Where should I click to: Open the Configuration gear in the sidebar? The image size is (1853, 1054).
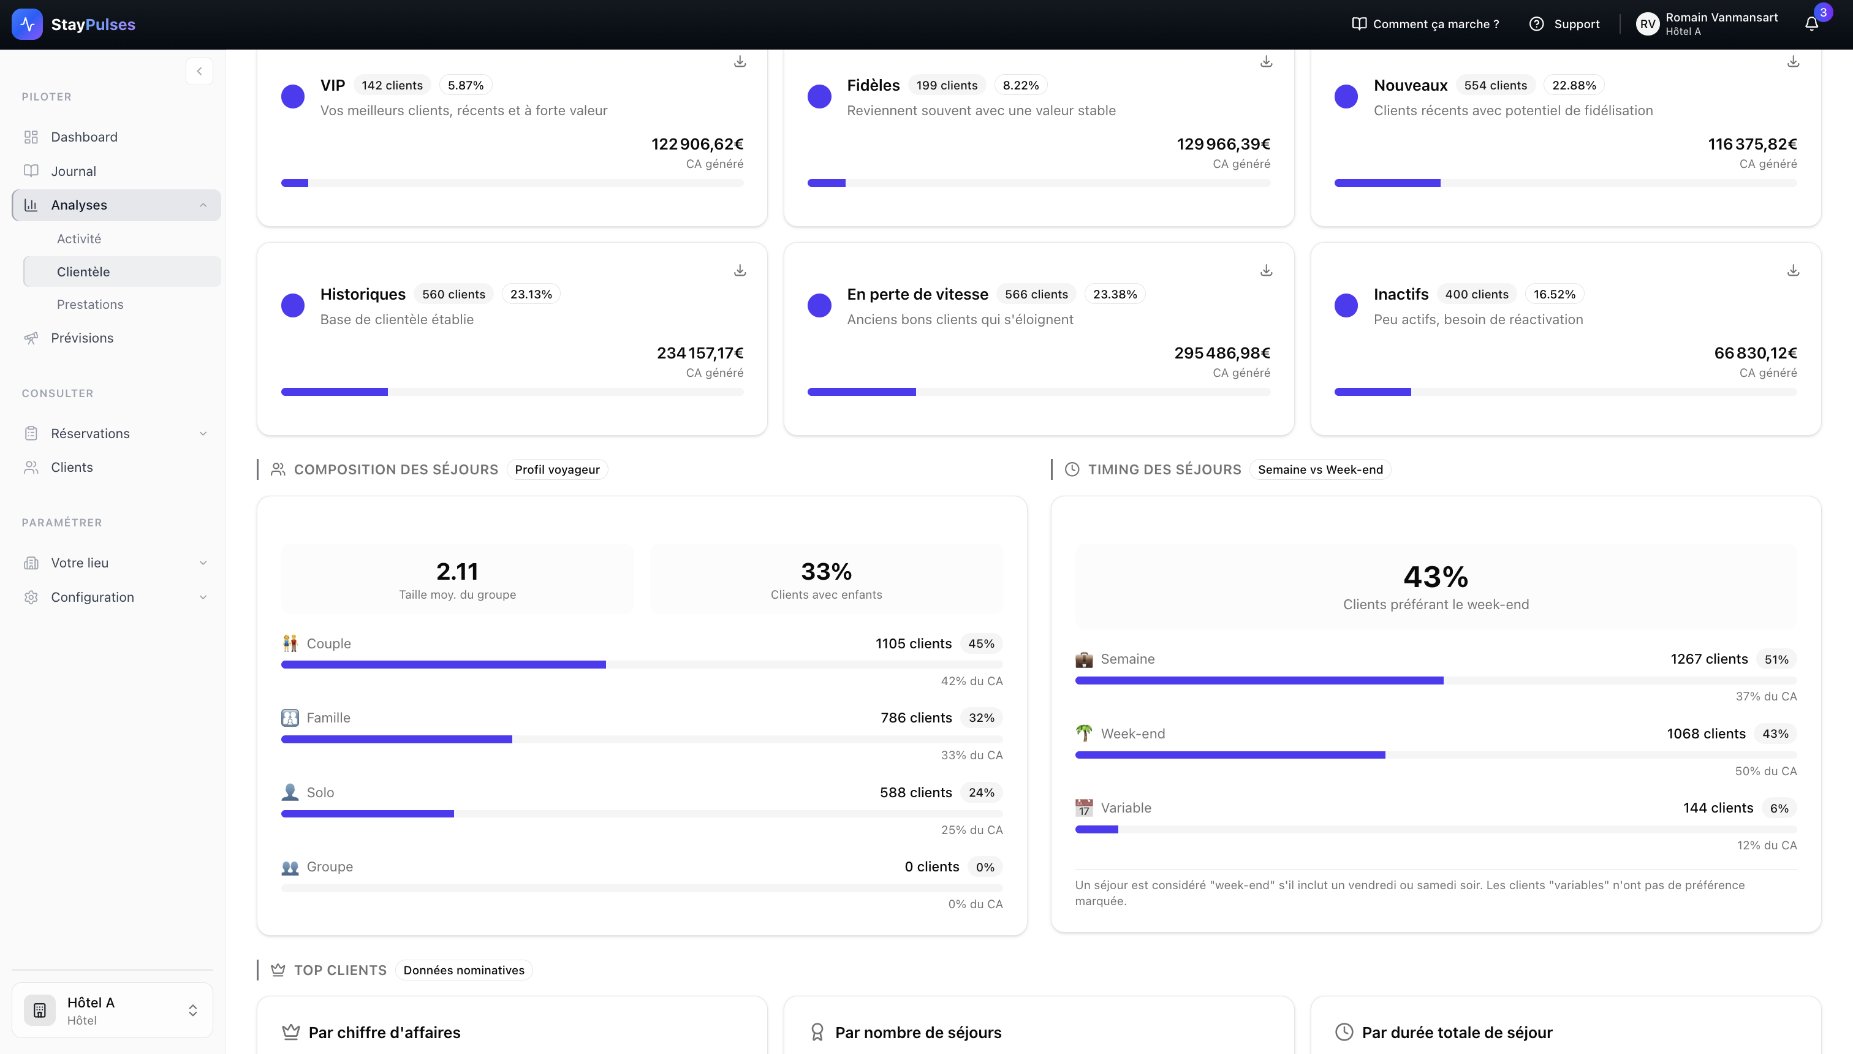coord(92,596)
